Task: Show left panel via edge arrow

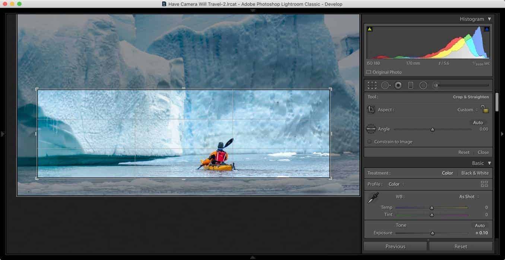Action: [3, 133]
